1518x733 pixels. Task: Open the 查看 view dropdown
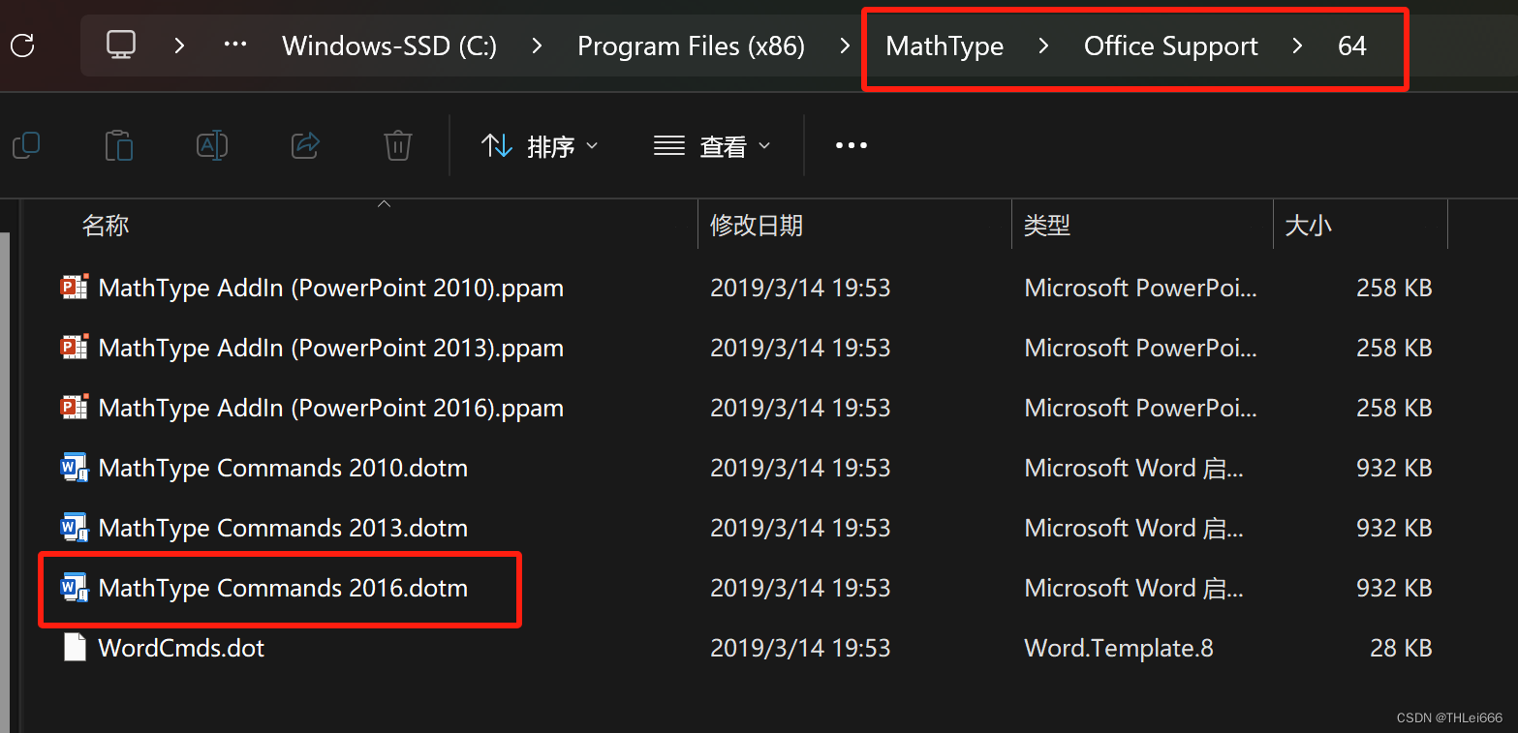click(712, 146)
